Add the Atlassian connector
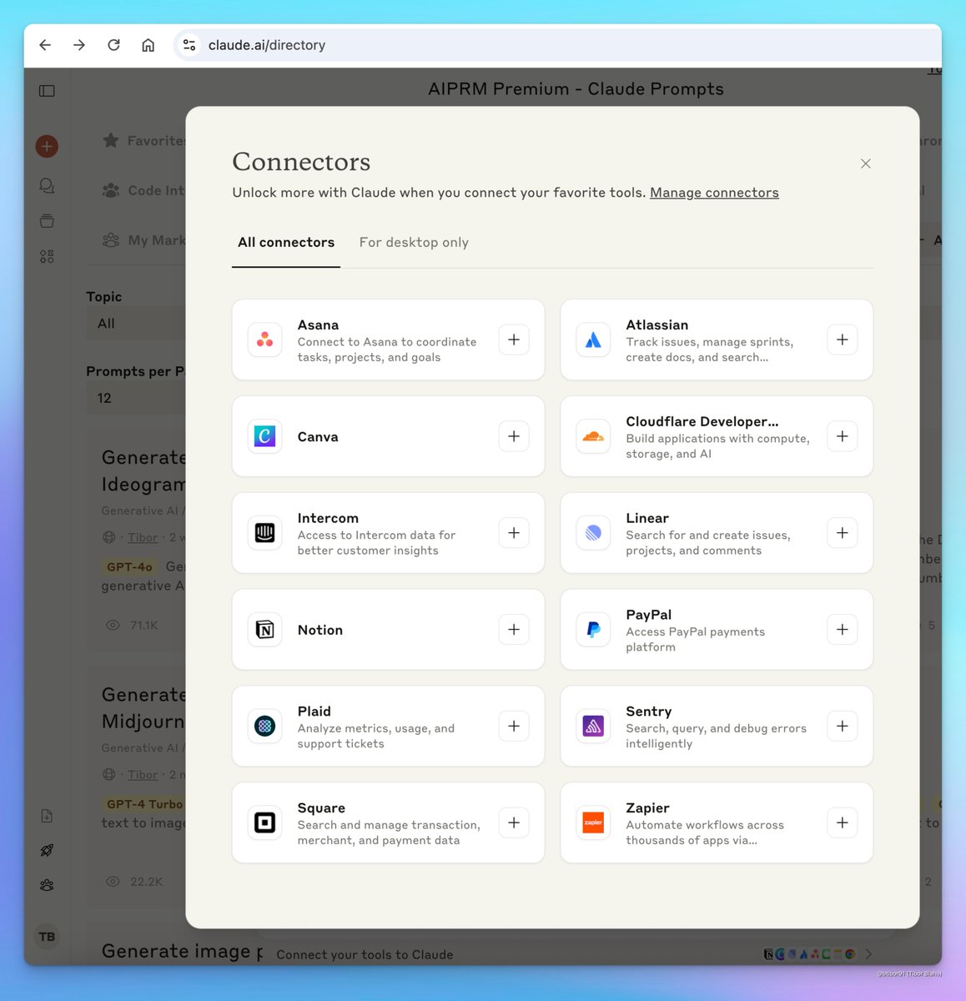 (x=843, y=340)
